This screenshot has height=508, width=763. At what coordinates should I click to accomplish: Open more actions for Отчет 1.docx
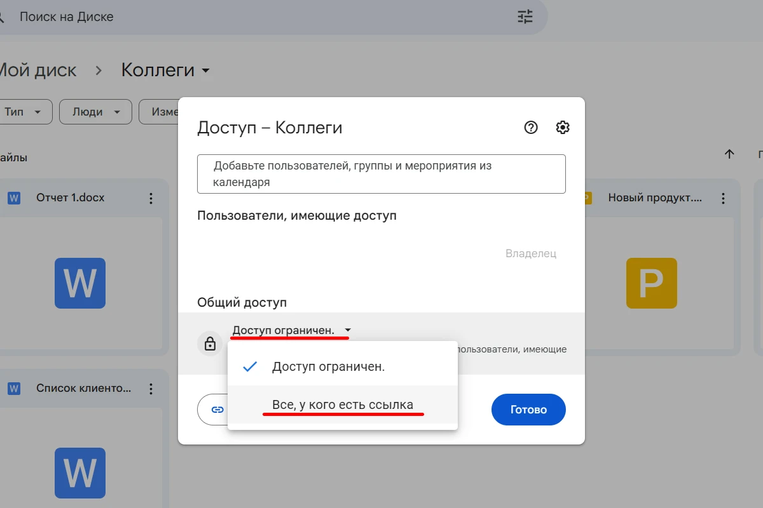click(x=151, y=198)
